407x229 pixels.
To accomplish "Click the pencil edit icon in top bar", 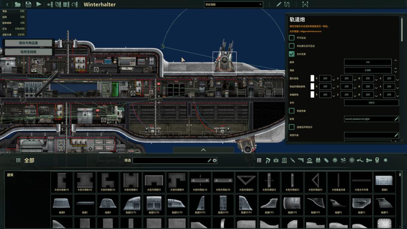I will coord(279,5).
